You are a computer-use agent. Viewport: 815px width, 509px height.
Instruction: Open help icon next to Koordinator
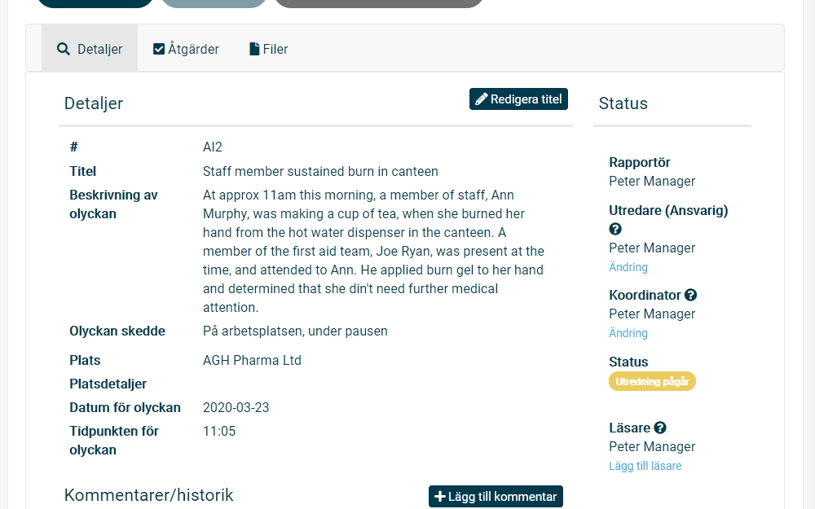[x=690, y=295]
